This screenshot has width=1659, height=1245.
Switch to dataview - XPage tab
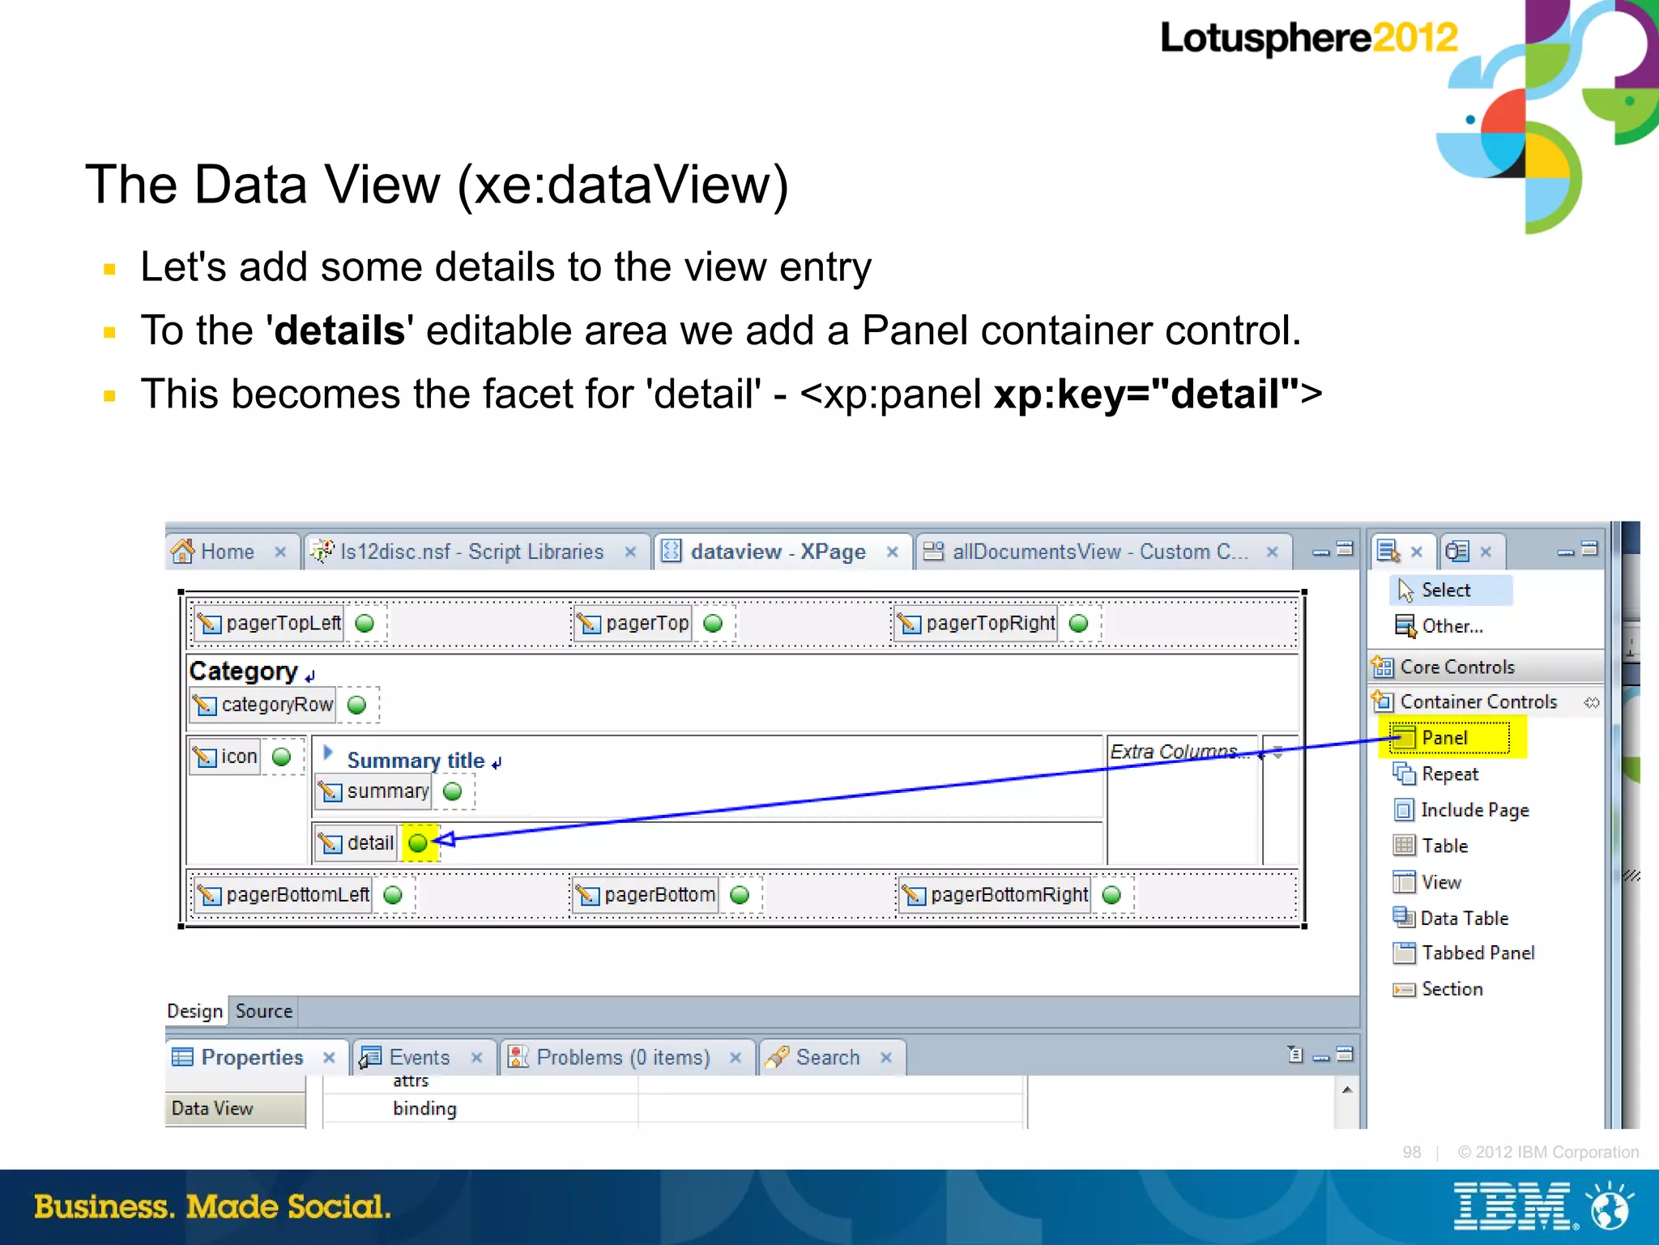pos(782,552)
